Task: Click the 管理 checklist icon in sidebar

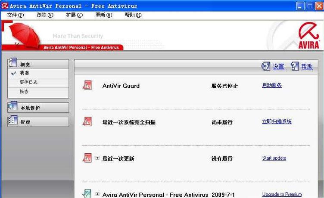Action: 12,122
